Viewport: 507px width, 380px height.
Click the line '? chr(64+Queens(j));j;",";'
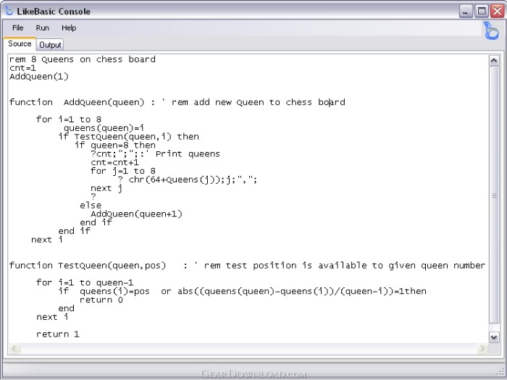tap(188, 180)
